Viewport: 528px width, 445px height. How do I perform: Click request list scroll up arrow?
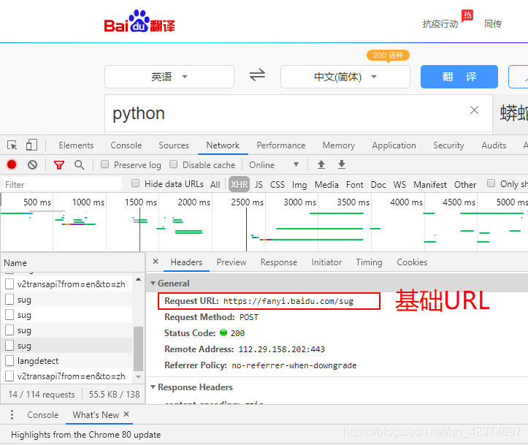pyautogui.click(x=139, y=279)
